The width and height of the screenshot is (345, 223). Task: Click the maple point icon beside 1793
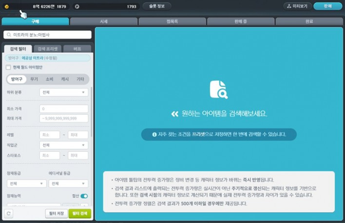coord(77,7)
